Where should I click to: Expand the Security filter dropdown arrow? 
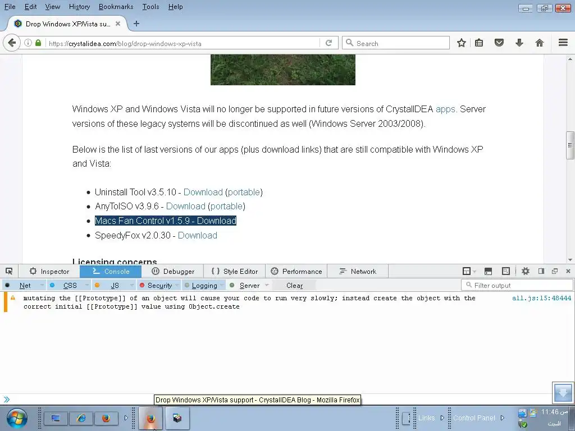[x=177, y=286]
